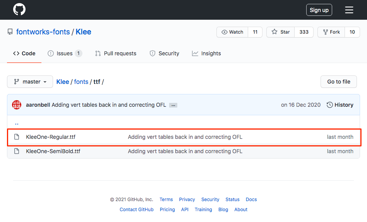Open the Security footer link
Viewport: 367px width, 222px height.
210,200
